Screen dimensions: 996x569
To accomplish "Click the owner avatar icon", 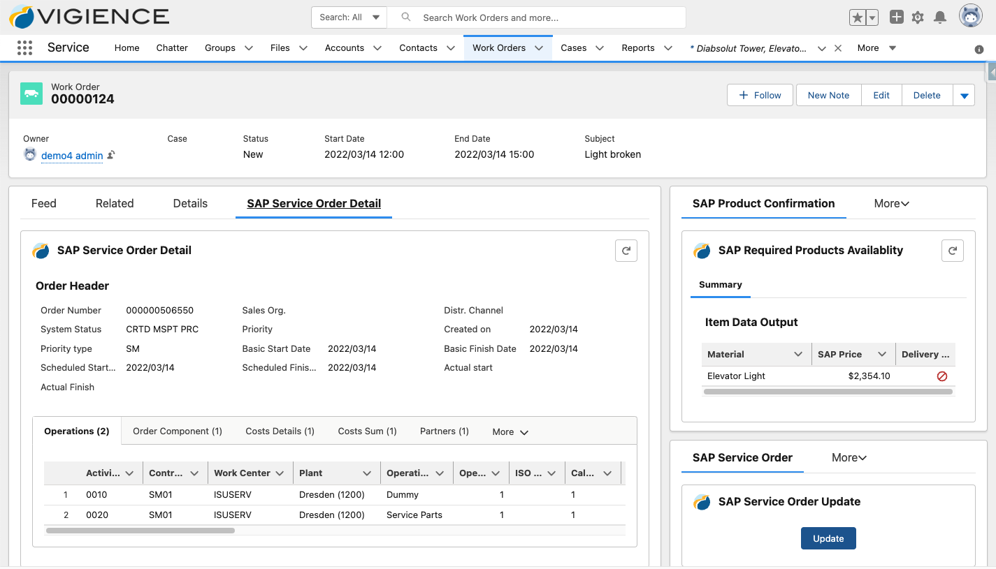I will point(30,154).
